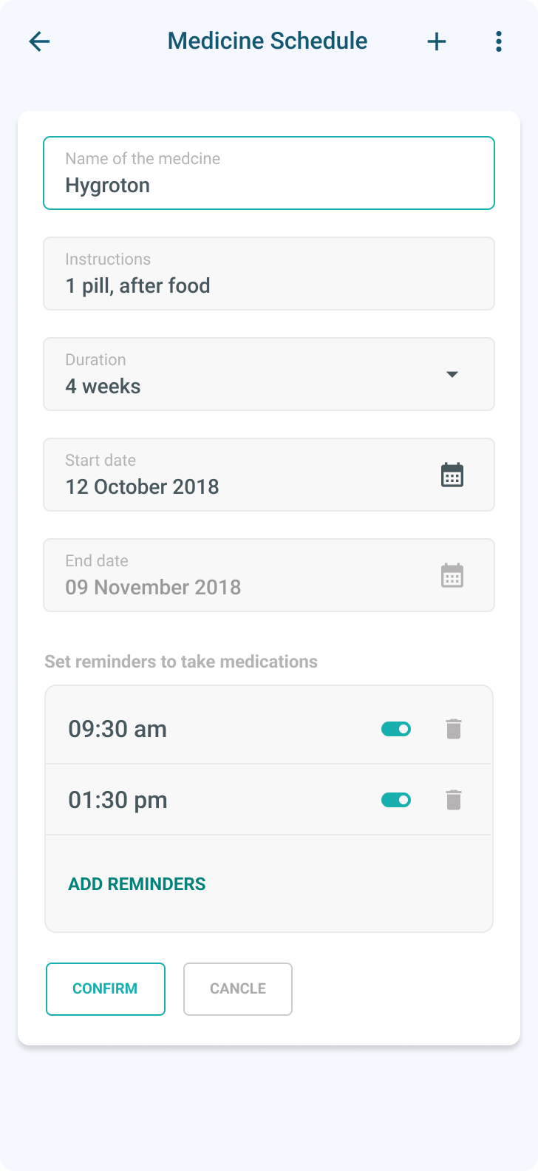This screenshot has height=1171, width=538.
Task: Open the End date calendar icon
Action: coord(452,575)
